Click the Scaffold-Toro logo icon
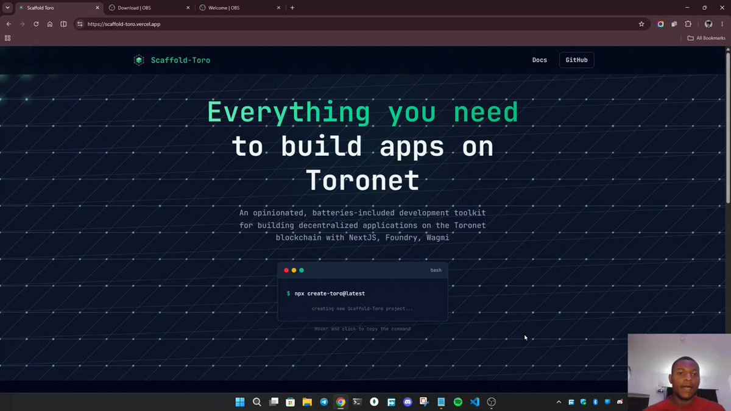This screenshot has height=411, width=731. click(x=139, y=60)
